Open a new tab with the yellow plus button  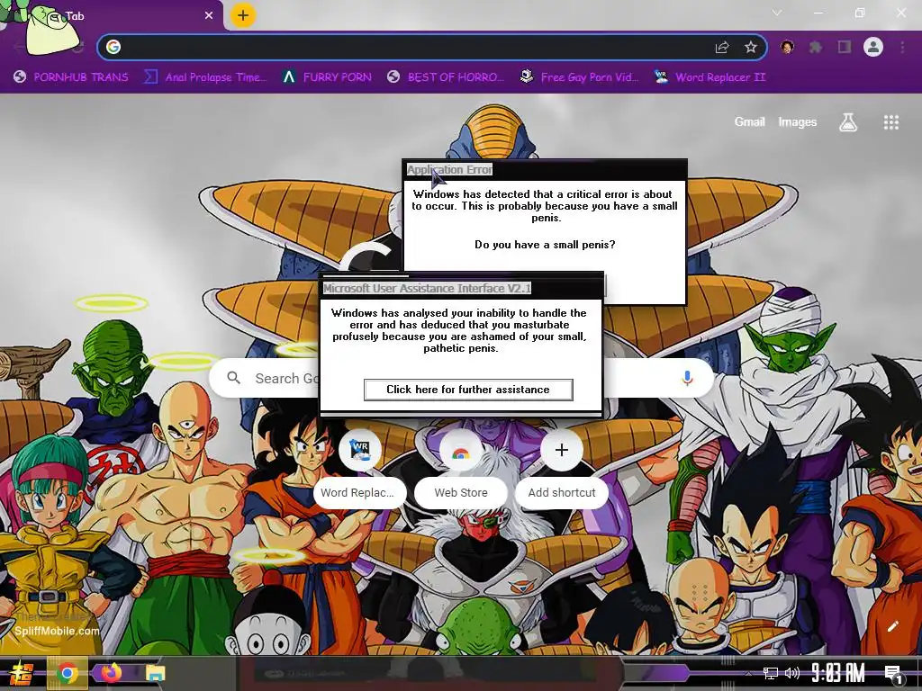(243, 15)
